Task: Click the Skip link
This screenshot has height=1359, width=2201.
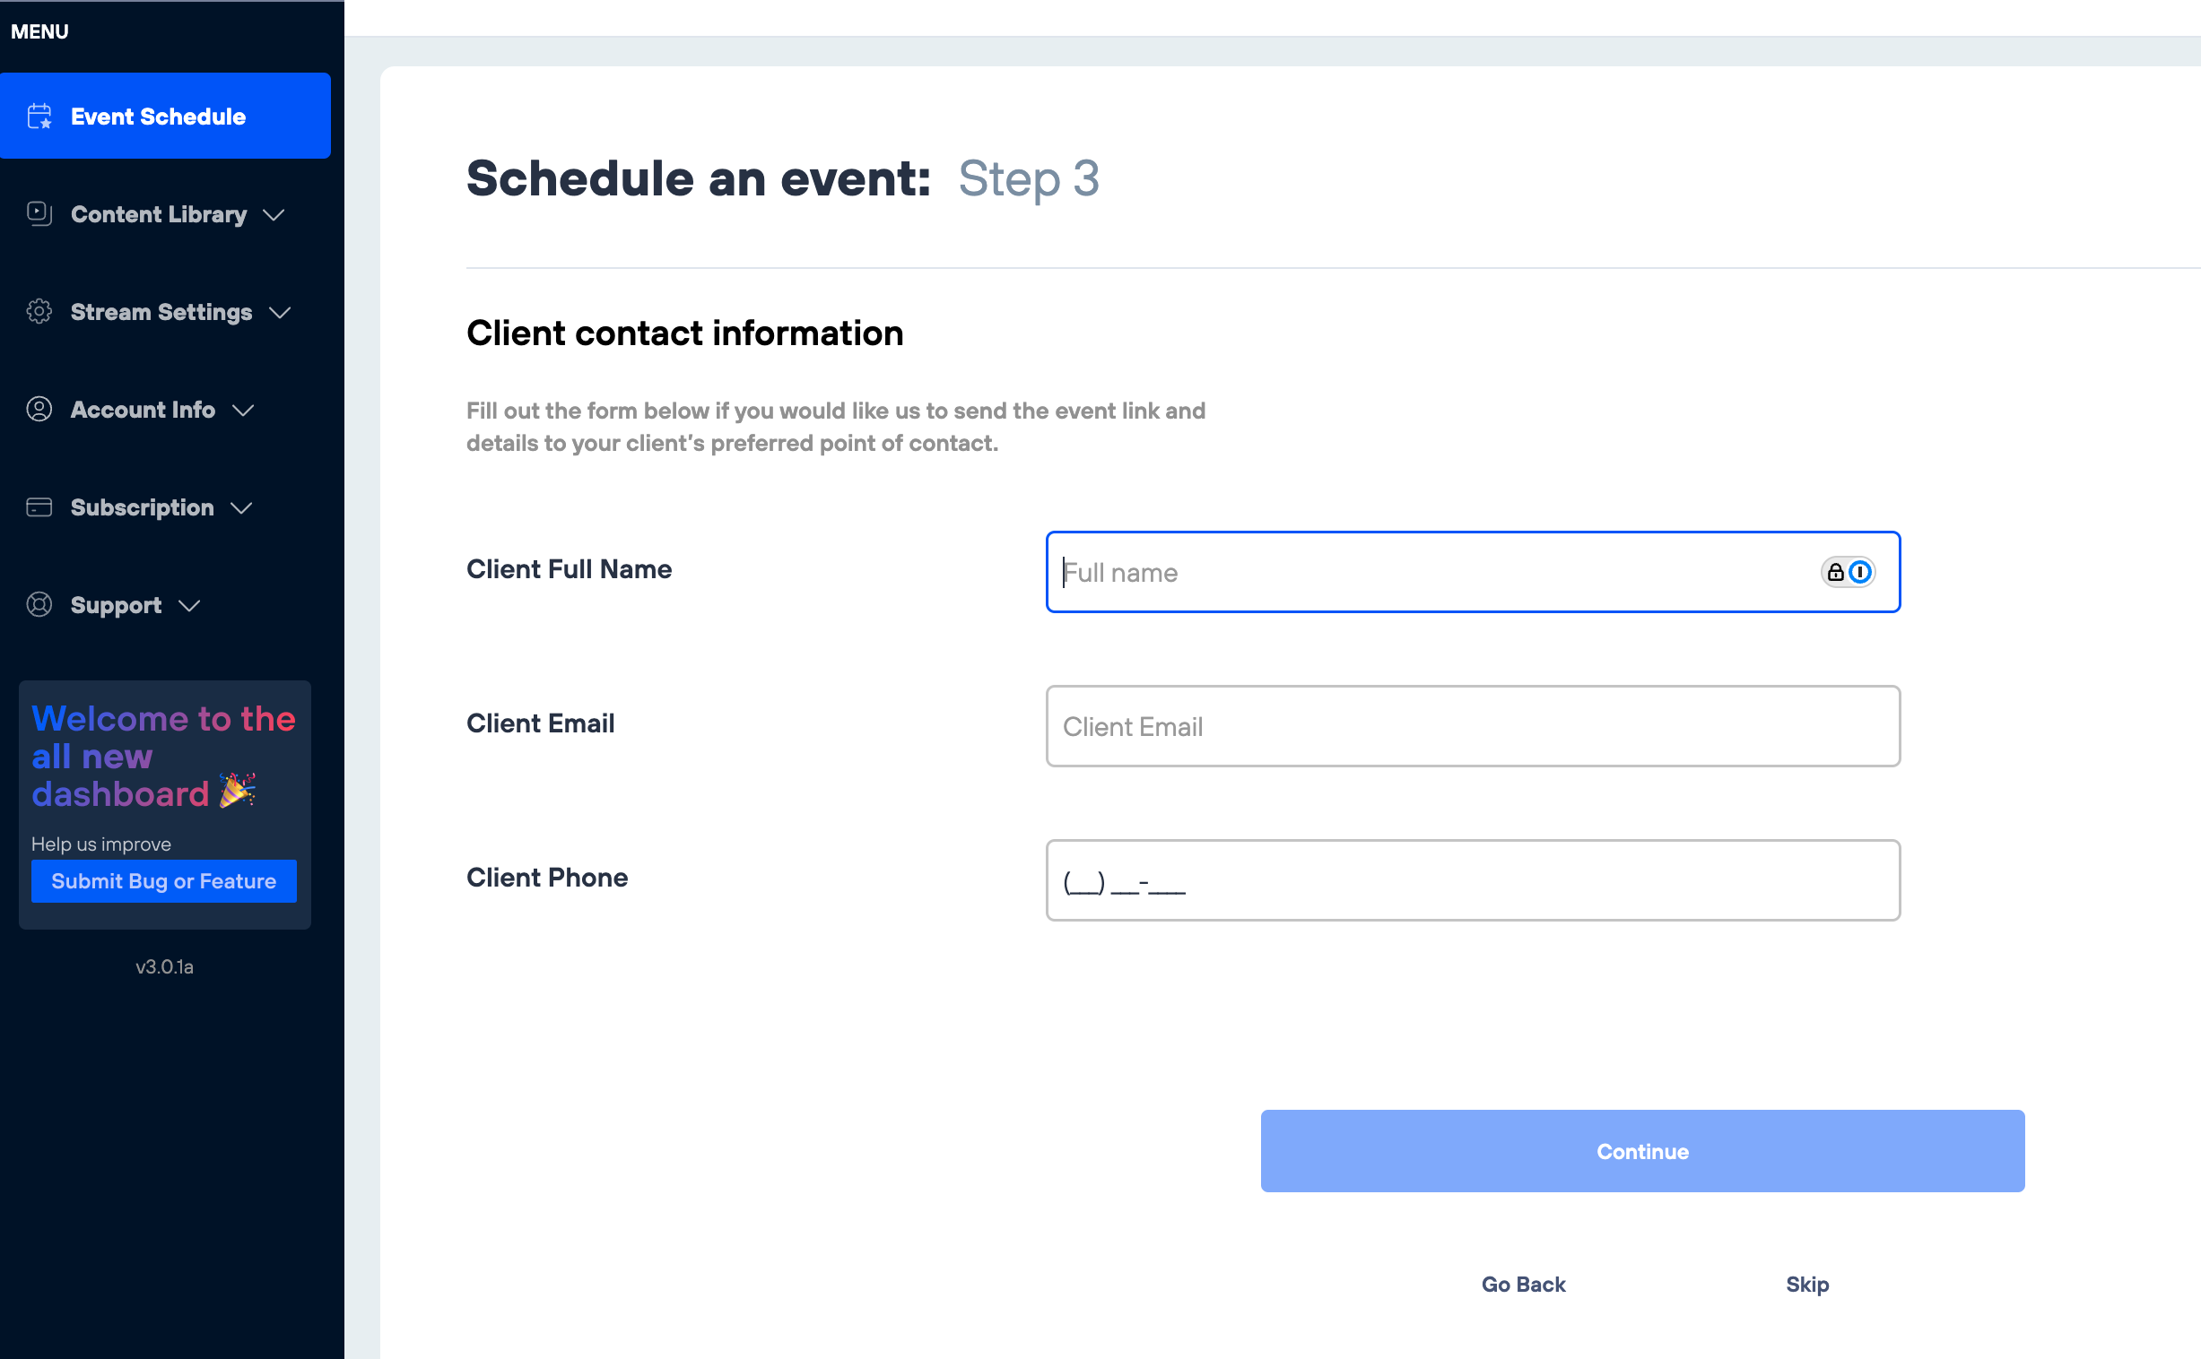Action: tap(1807, 1285)
